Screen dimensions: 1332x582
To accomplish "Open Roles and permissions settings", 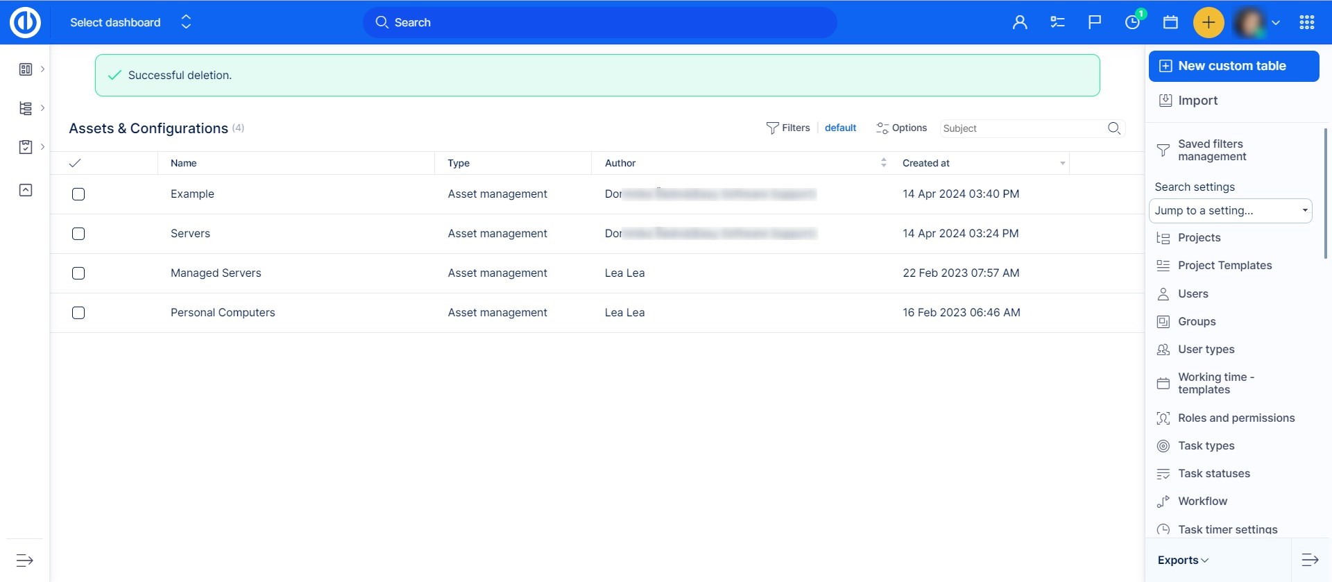I will (1236, 418).
